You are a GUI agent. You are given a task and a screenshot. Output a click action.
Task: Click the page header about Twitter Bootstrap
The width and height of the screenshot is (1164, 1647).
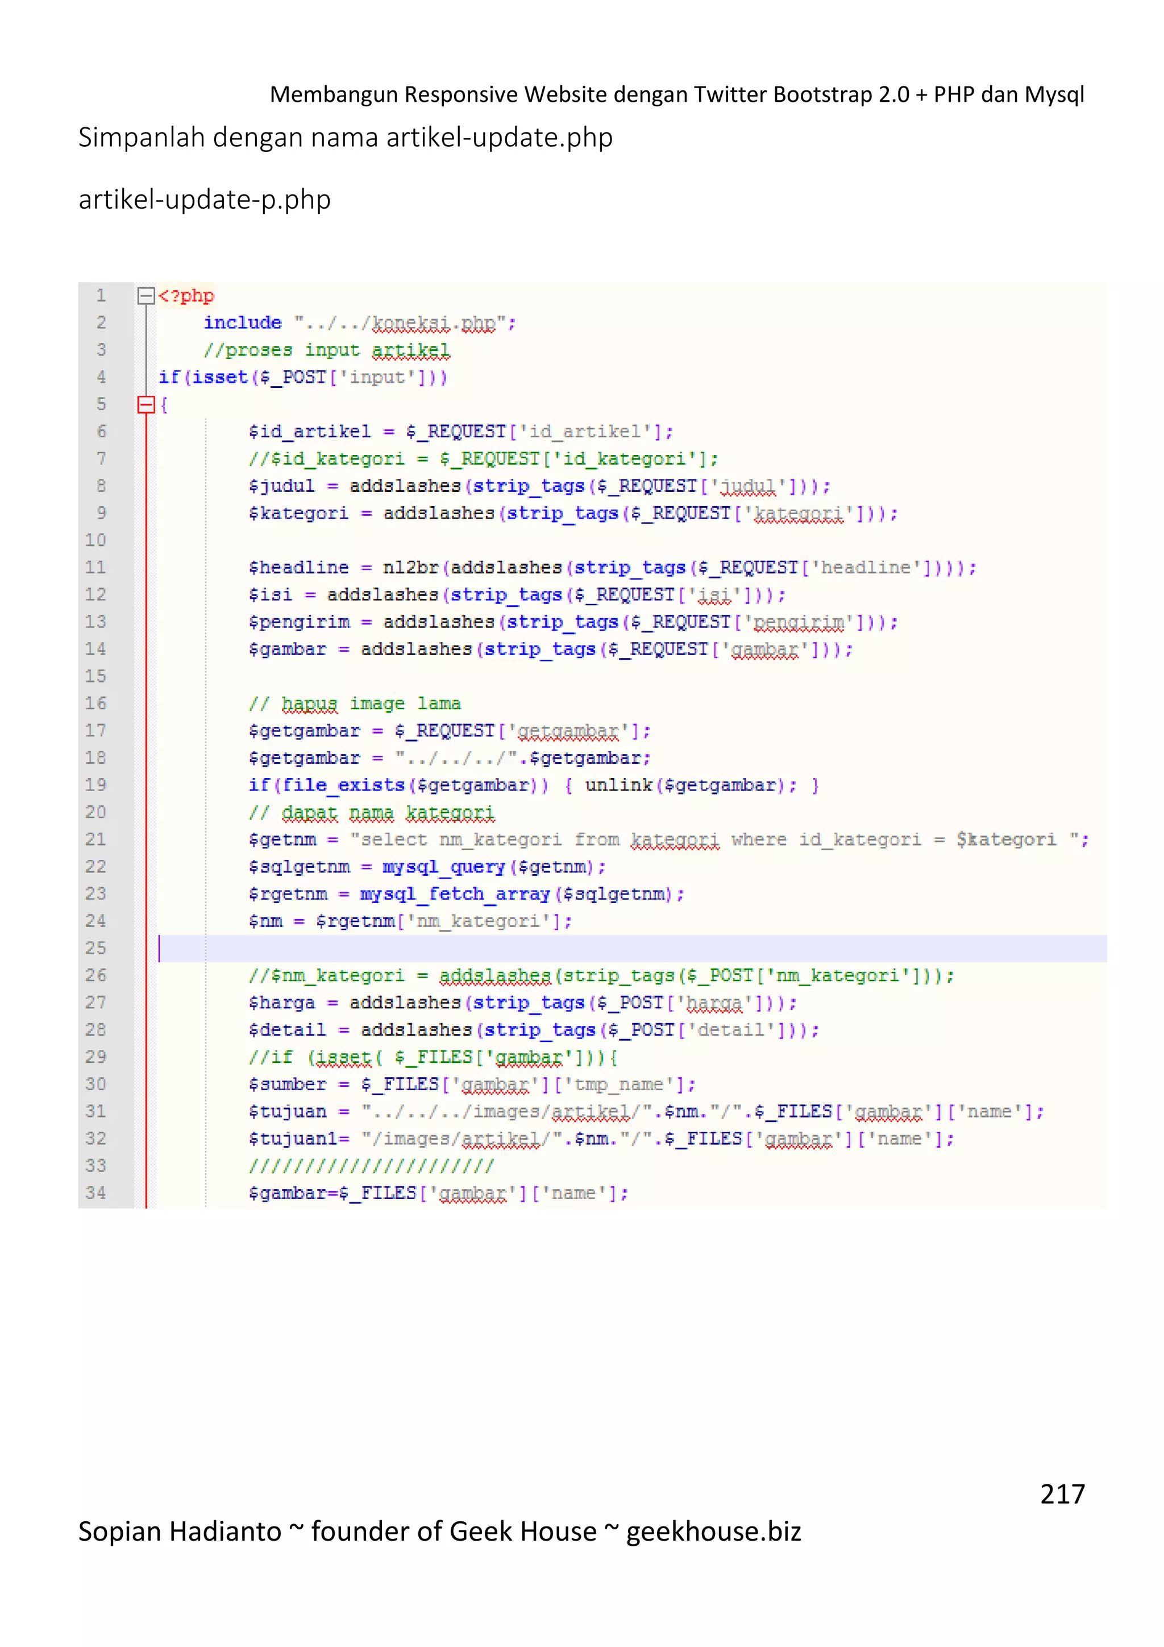[x=676, y=94]
